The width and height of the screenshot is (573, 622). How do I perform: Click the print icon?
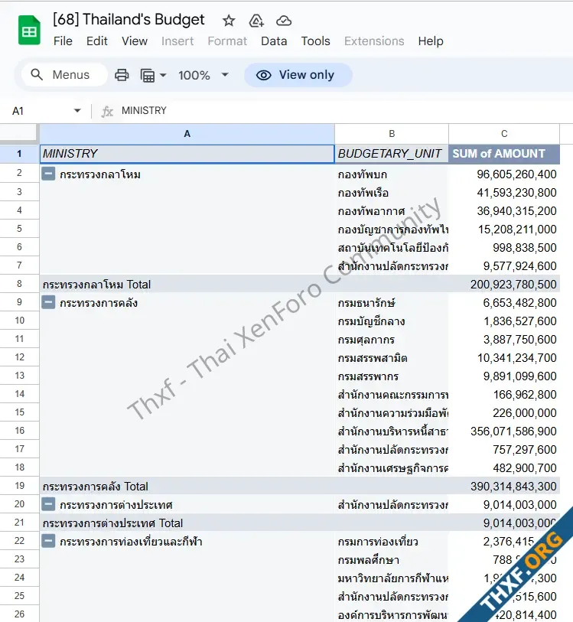point(122,75)
